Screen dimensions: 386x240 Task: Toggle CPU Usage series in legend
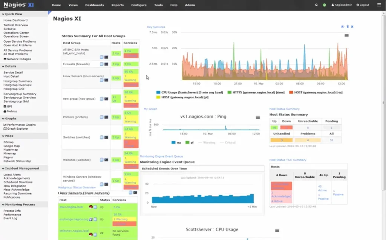pos(190,92)
